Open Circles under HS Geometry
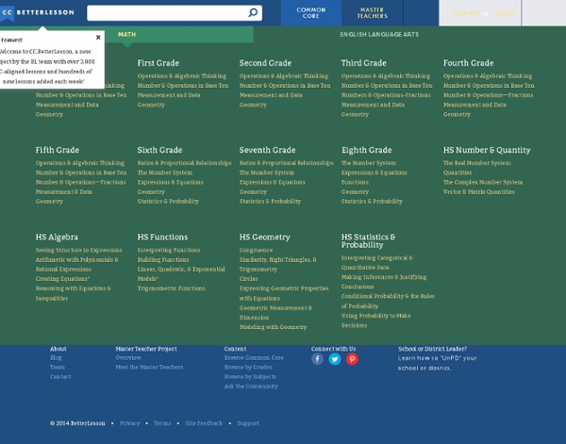The image size is (566, 444). tap(248, 279)
